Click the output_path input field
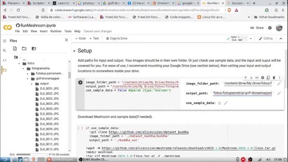288x162 pixels. [x=242, y=93]
